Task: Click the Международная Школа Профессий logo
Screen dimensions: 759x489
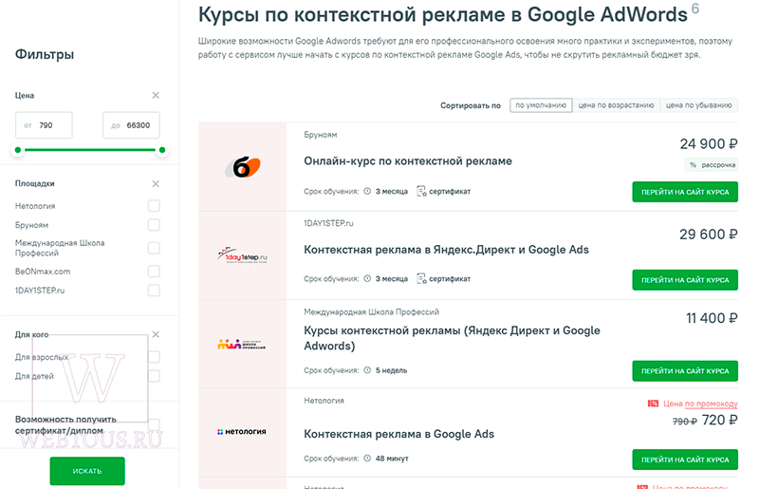Action: coord(242,345)
